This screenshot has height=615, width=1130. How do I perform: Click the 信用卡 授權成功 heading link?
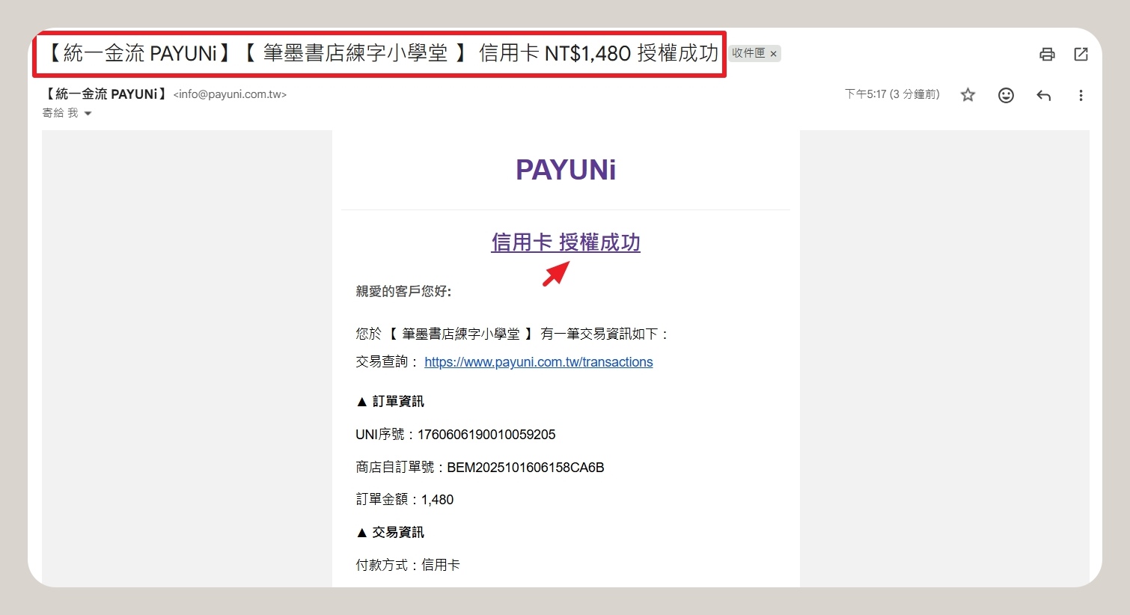pyautogui.click(x=565, y=242)
